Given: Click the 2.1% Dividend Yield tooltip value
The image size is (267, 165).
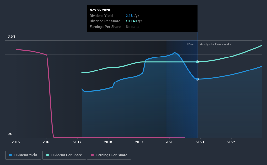Looking at the screenshot, I should tap(129, 16).
